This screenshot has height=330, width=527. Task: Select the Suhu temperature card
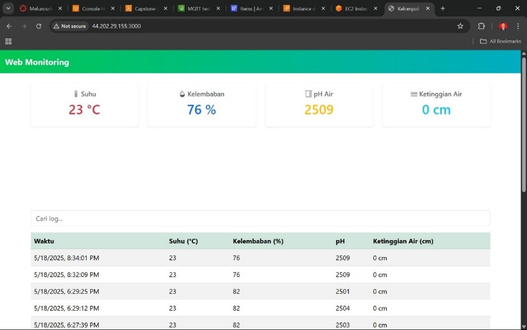[x=84, y=104]
